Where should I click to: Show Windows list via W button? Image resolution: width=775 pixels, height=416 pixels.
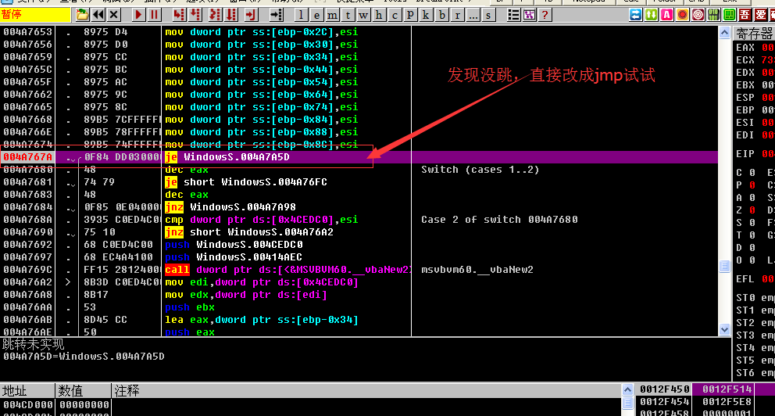363,15
